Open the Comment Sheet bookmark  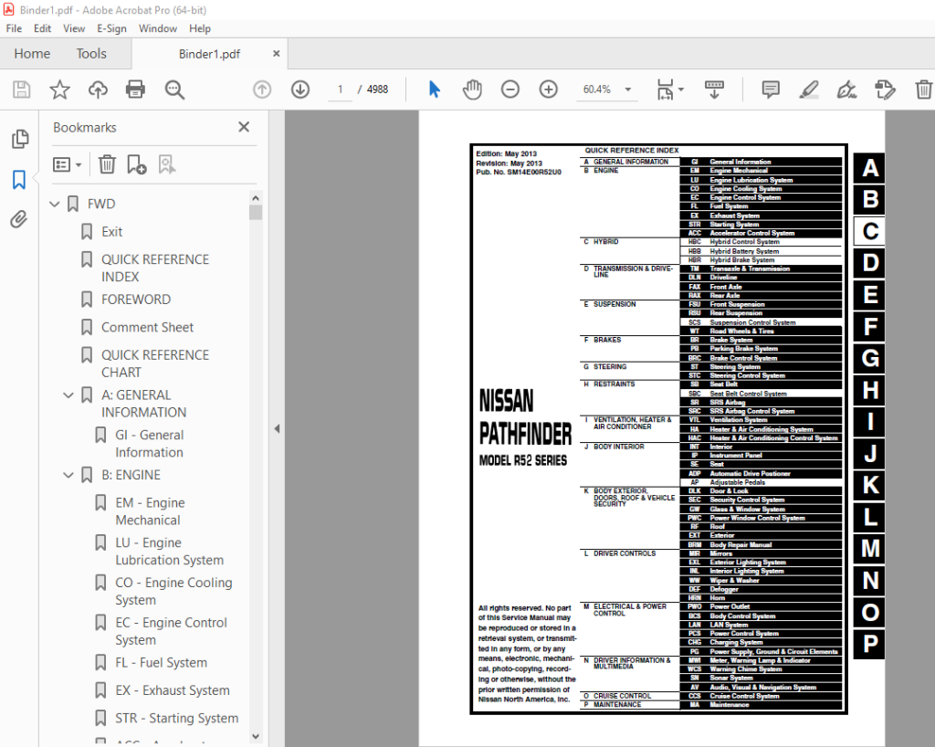tap(147, 327)
